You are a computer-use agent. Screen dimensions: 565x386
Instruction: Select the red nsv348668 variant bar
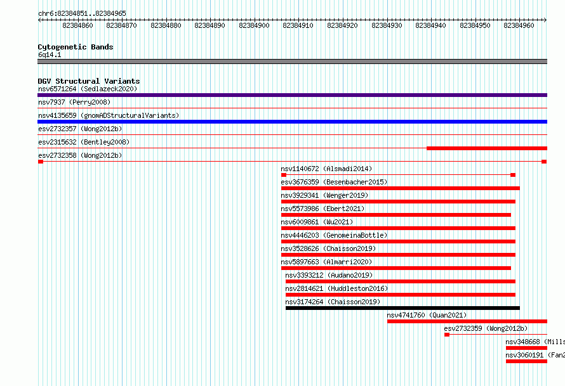tap(526, 348)
